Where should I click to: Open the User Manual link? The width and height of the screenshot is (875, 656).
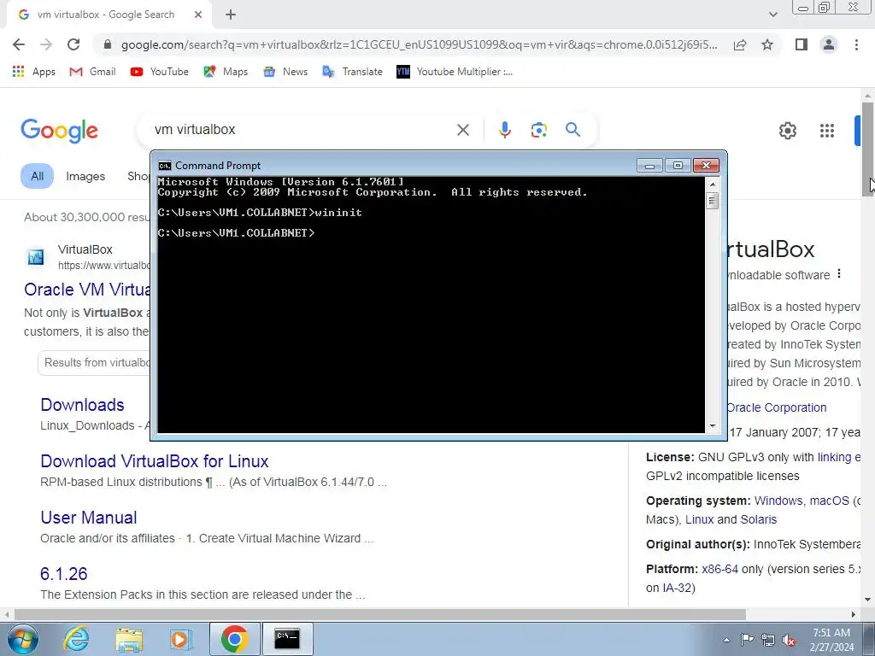tap(88, 517)
